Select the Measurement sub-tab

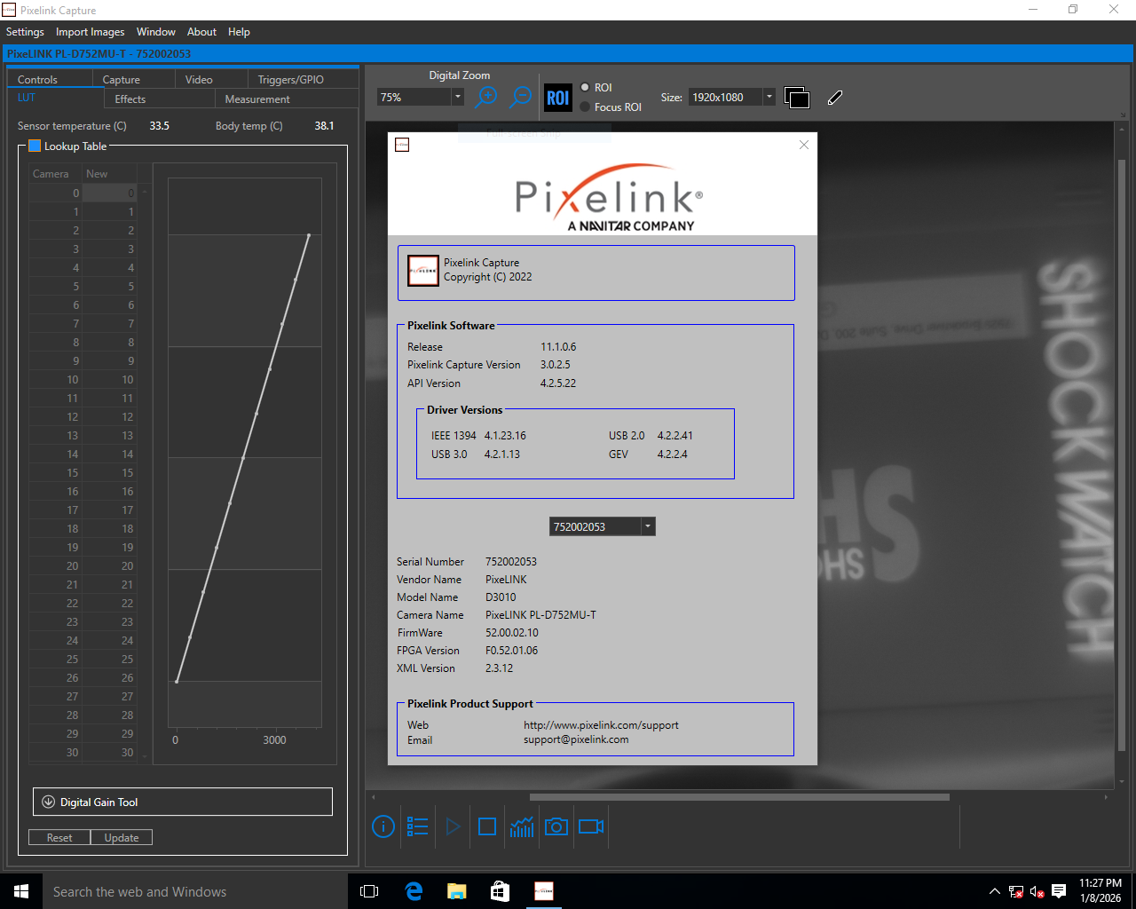(x=287, y=99)
